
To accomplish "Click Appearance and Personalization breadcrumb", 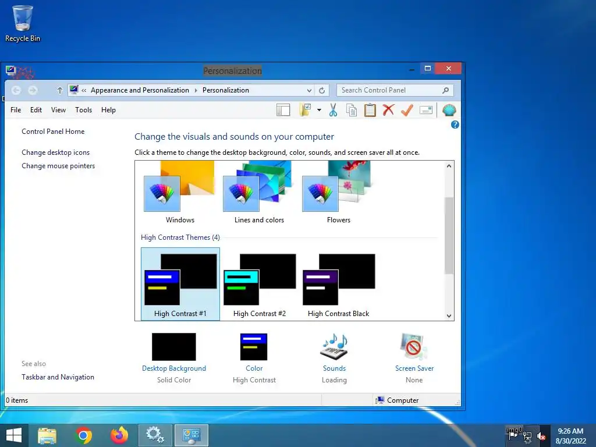I will coord(140,90).
